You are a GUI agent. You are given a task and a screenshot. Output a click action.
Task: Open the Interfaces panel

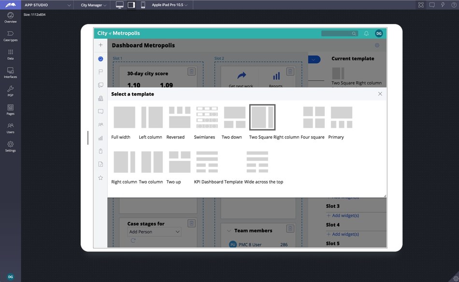pos(10,72)
